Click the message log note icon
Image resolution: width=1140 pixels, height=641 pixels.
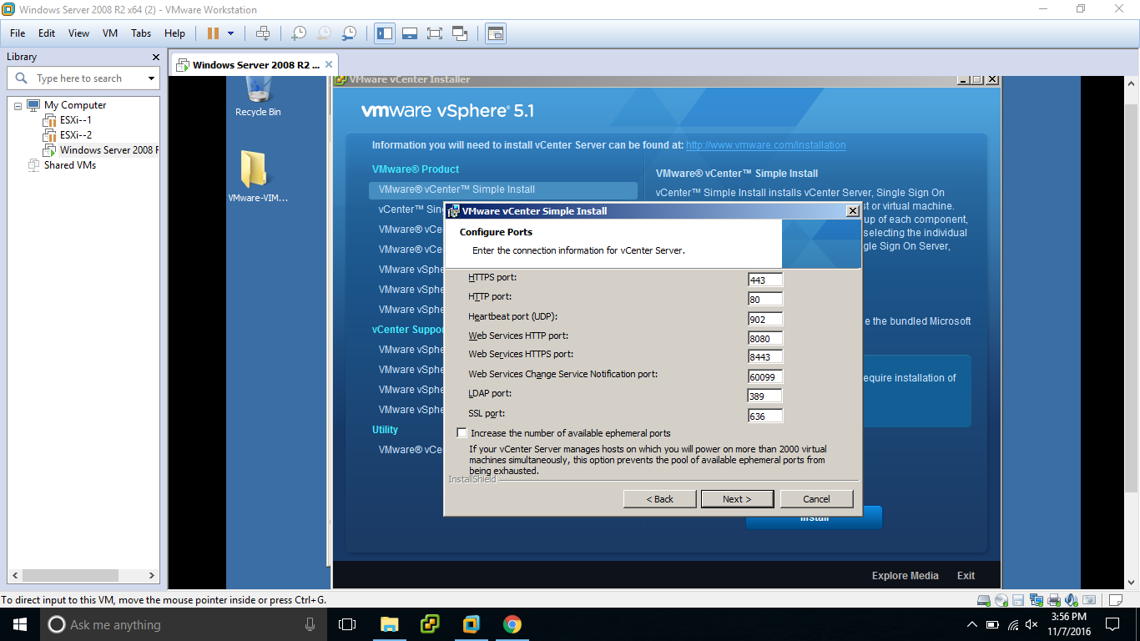click(1116, 600)
